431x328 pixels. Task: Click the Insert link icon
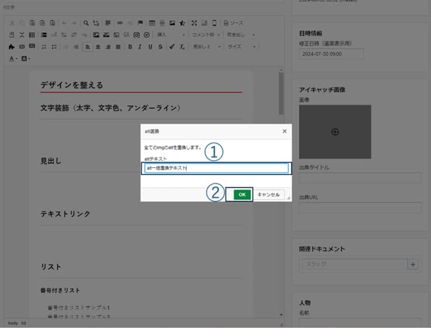[x=120, y=23]
